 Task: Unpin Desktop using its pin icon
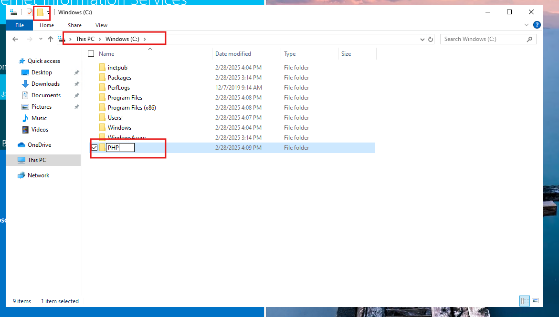coord(76,72)
